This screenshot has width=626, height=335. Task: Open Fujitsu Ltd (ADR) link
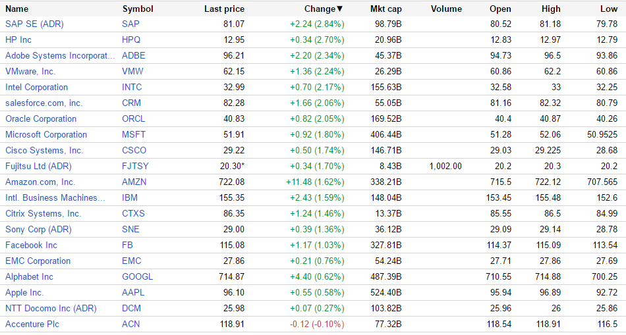click(38, 166)
